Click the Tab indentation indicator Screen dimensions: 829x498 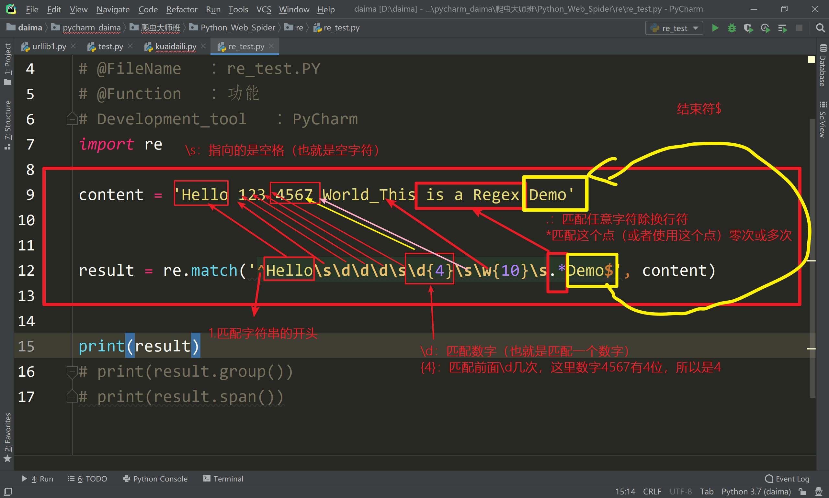tap(707, 492)
